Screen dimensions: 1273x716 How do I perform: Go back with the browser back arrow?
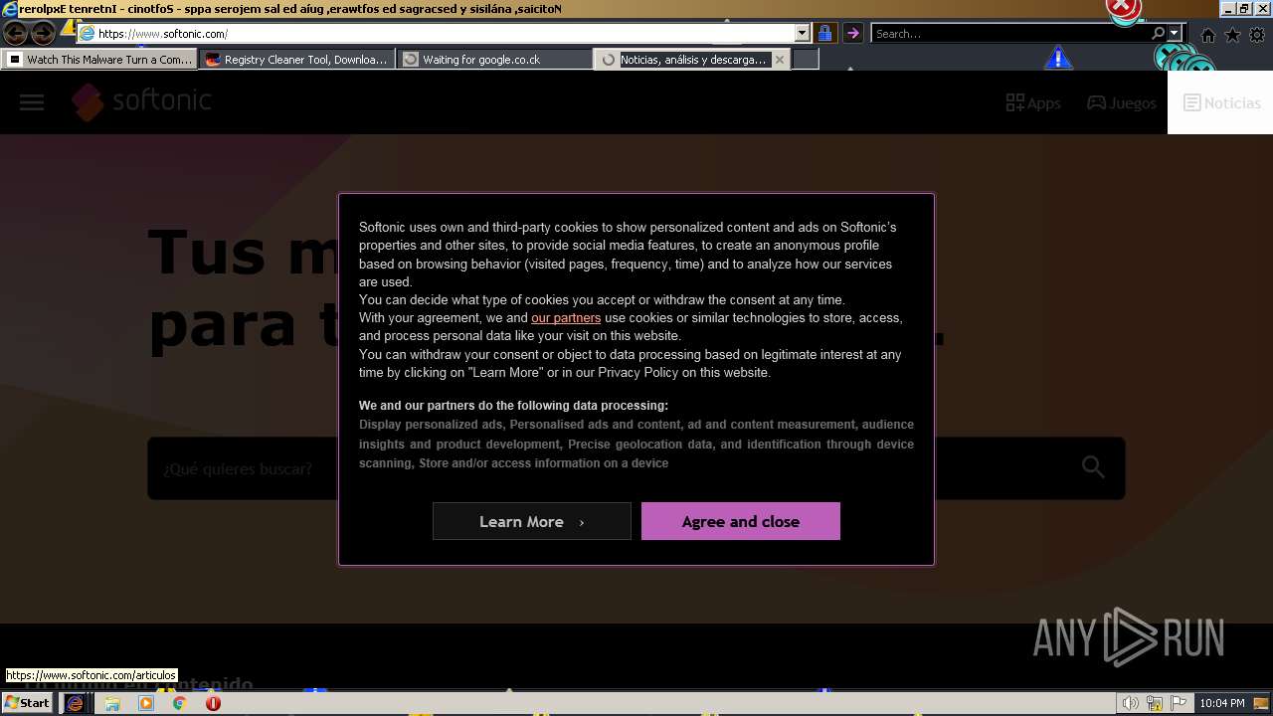coord(15,33)
